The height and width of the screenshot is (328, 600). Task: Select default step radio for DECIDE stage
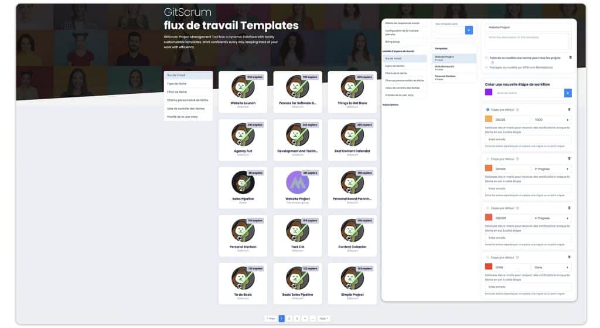tap(487, 110)
